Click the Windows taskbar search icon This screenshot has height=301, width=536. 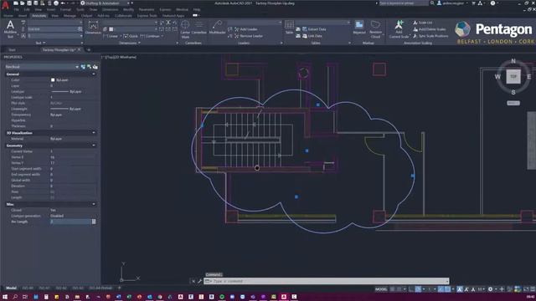15,297
